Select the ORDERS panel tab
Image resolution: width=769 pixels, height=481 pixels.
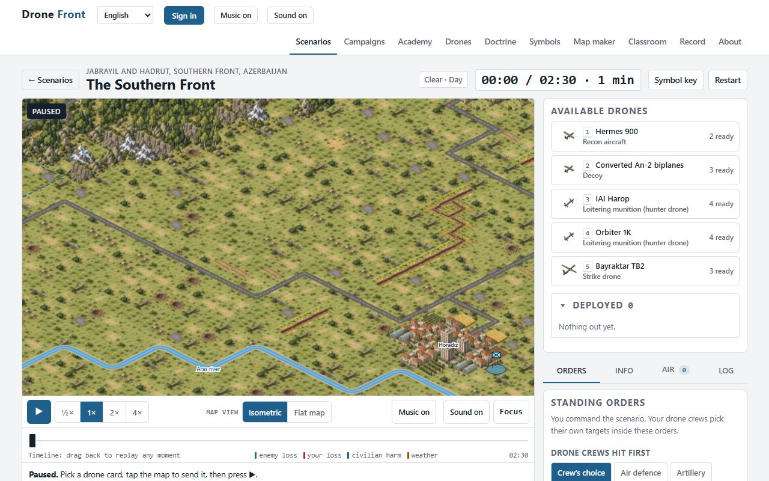coord(571,370)
